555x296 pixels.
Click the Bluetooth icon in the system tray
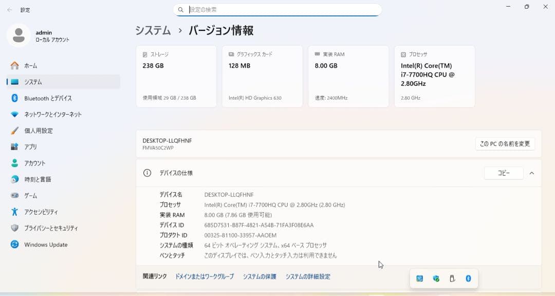click(x=468, y=279)
